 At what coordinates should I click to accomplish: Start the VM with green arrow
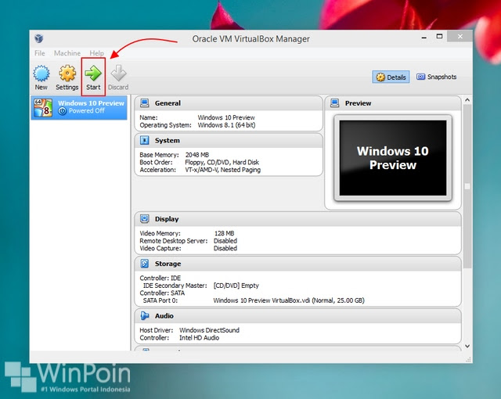[x=93, y=73]
